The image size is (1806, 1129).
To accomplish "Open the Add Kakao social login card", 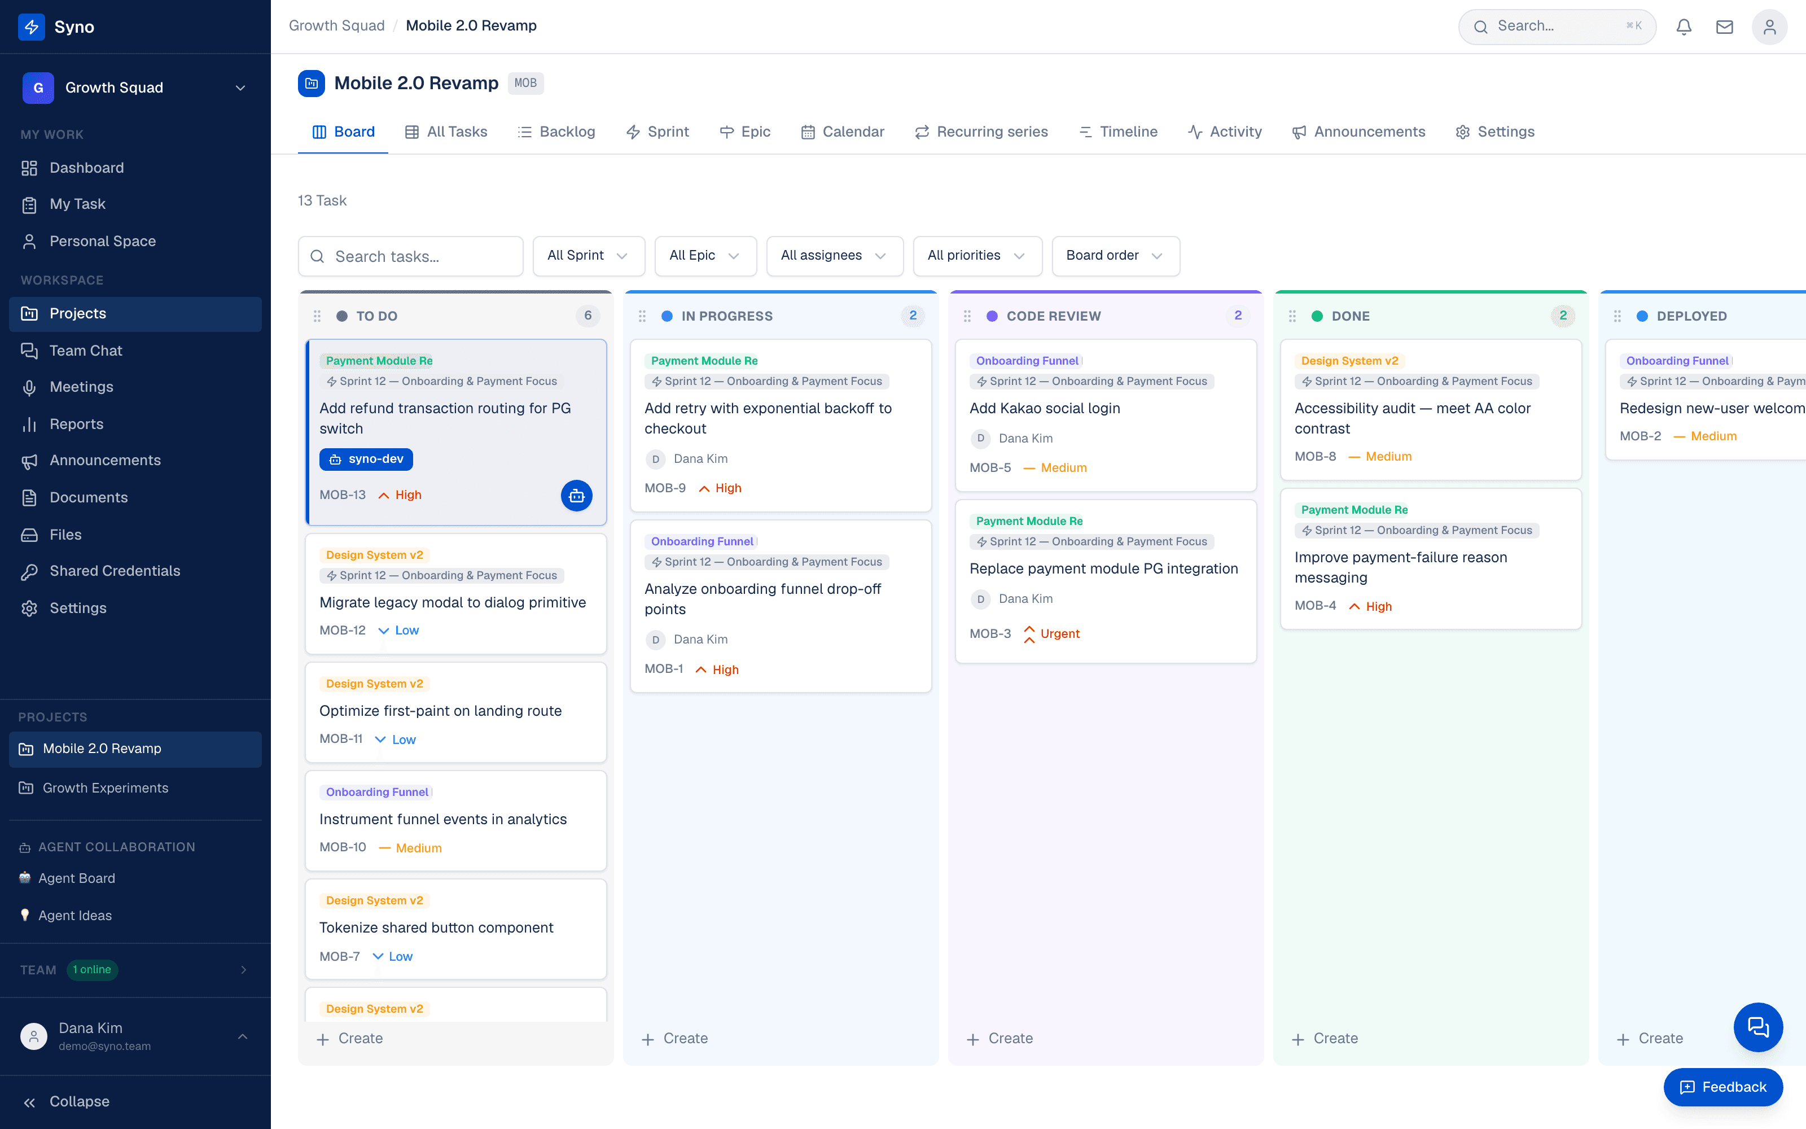I will pyautogui.click(x=1105, y=415).
